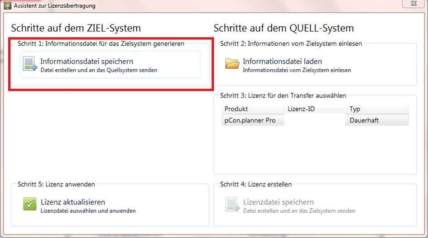
Task: Click the Dauerhaft cell in the license table
Action: (377, 120)
